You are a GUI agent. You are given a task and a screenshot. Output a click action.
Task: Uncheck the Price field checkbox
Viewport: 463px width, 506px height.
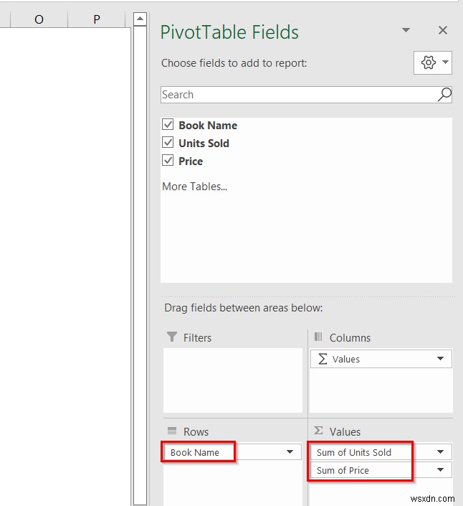[x=168, y=160]
